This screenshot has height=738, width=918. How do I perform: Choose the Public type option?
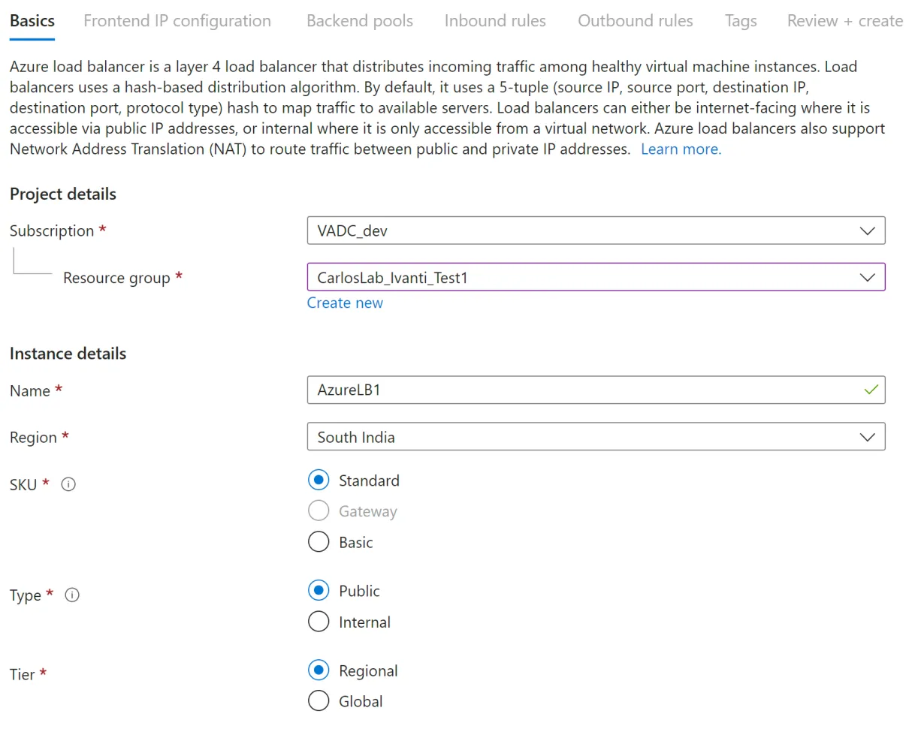pos(319,591)
